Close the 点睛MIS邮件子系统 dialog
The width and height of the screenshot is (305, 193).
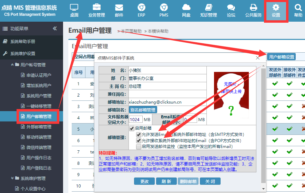click(x=258, y=58)
